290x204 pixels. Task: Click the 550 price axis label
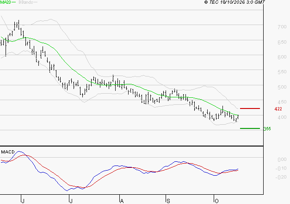pyautogui.click(x=282, y=72)
